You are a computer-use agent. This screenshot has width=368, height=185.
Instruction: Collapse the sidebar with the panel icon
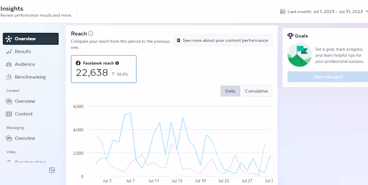[52, 170]
